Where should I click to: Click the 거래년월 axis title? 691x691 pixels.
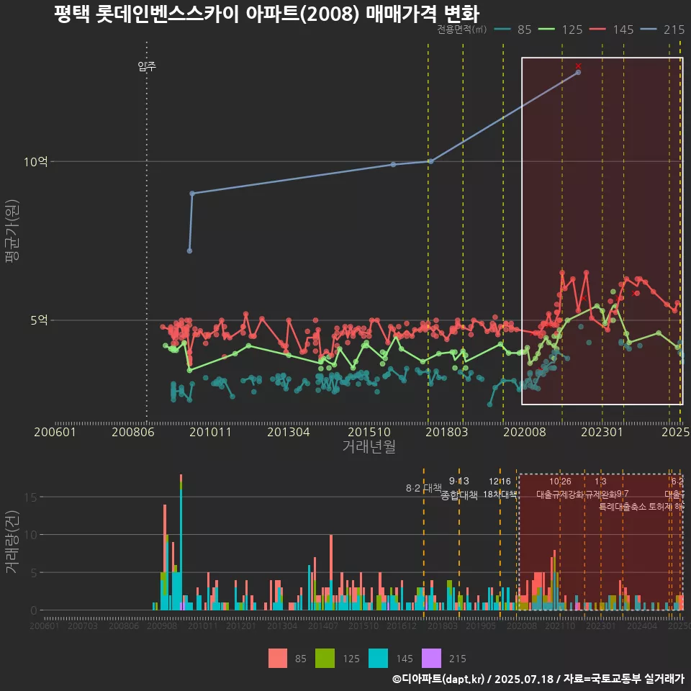point(369,446)
